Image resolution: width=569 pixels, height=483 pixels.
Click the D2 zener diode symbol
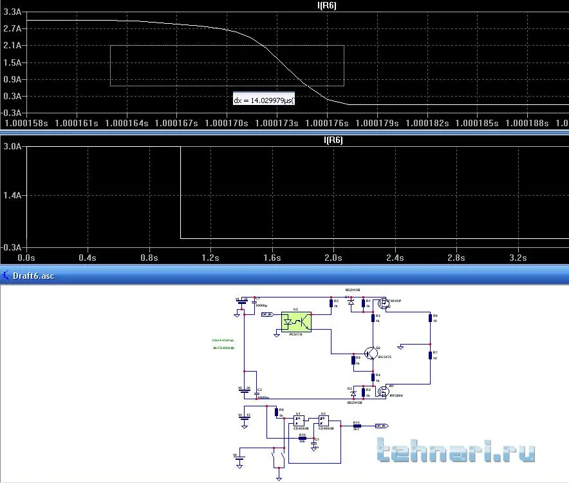click(x=353, y=393)
